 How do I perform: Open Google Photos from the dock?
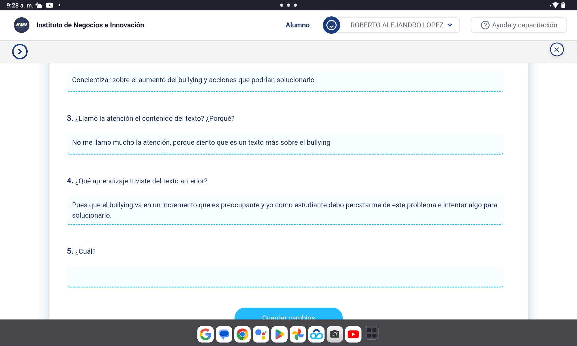click(x=298, y=334)
